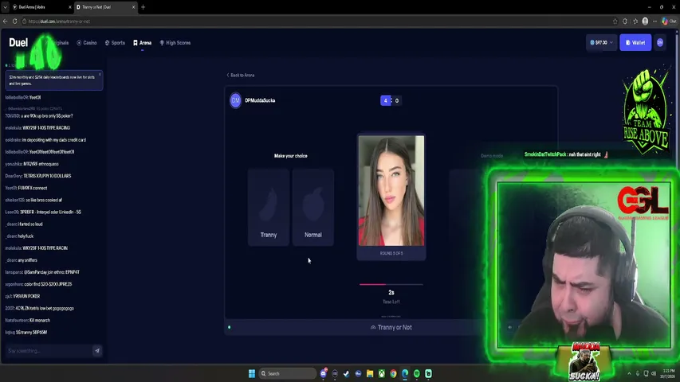Open Spotify from the taskbar
Image resolution: width=680 pixels, height=382 pixels.
[417, 373]
